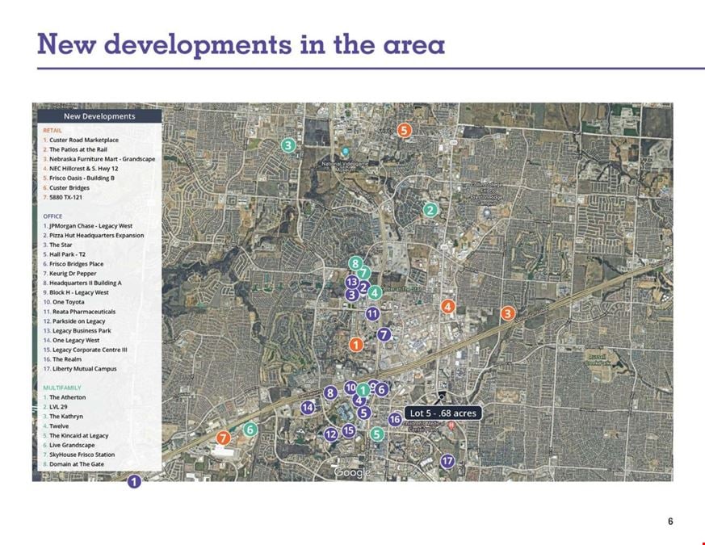Click purple office marker 2
Viewport: 705px width, 545px height.
click(x=363, y=287)
